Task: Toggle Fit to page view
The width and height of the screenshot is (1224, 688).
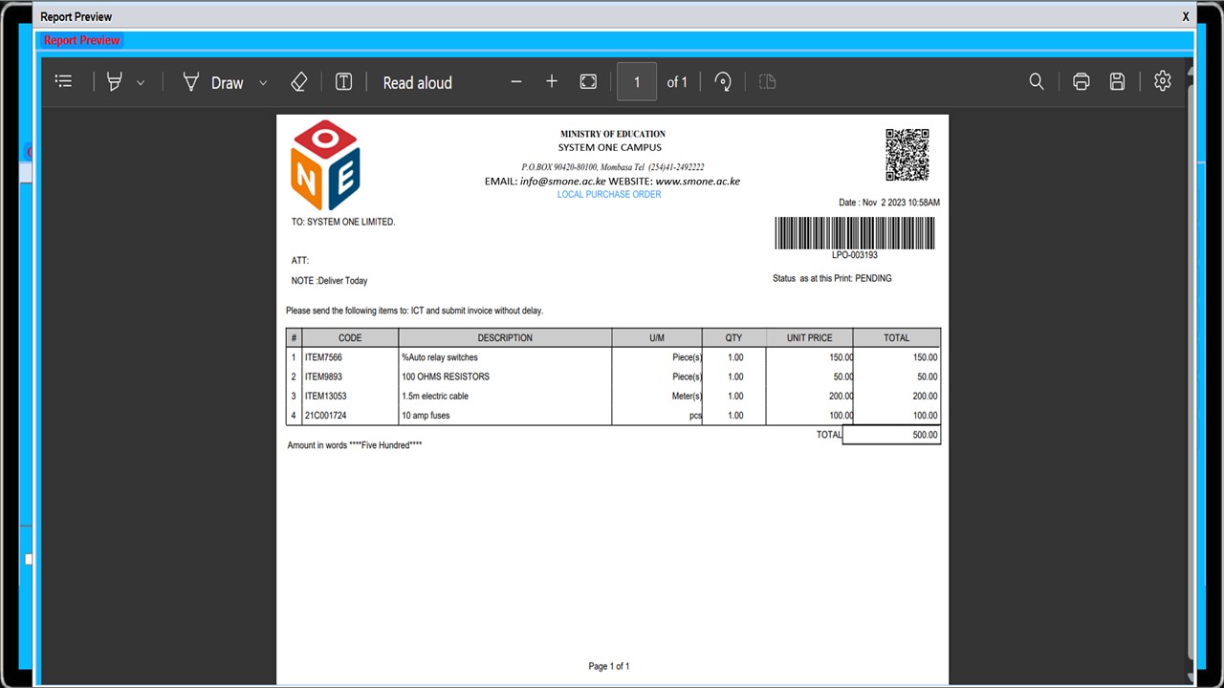Action: point(588,82)
